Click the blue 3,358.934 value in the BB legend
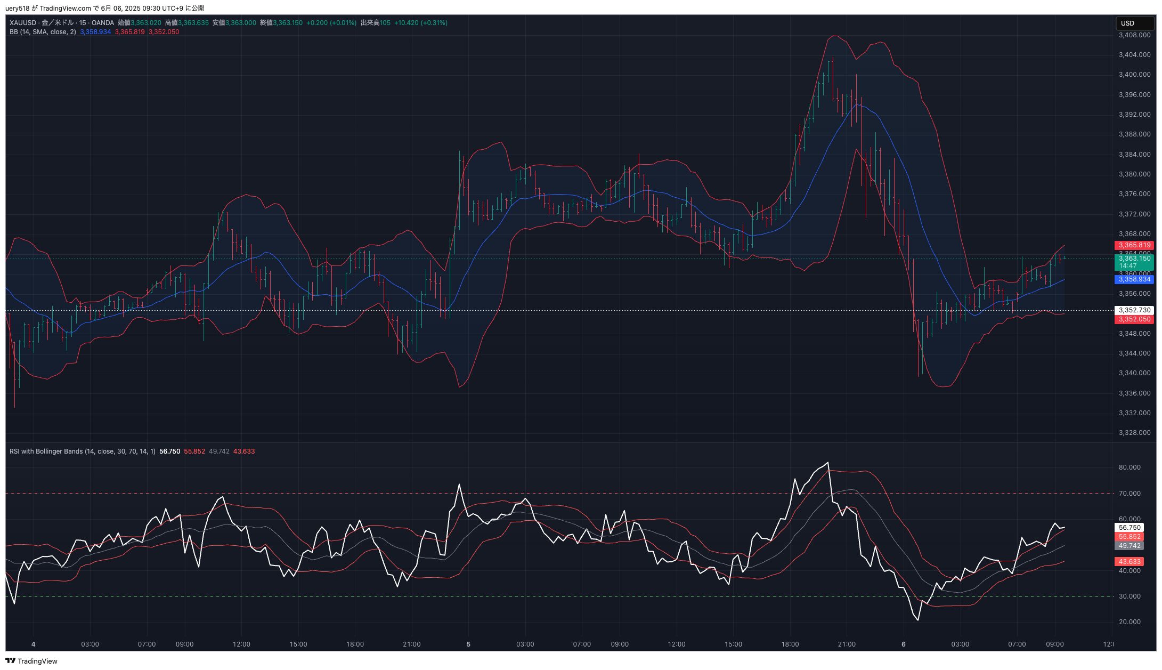This screenshot has height=670, width=1162. point(95,32)
